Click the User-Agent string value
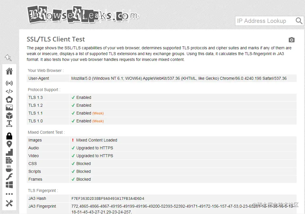 click(x=179, y=78)
